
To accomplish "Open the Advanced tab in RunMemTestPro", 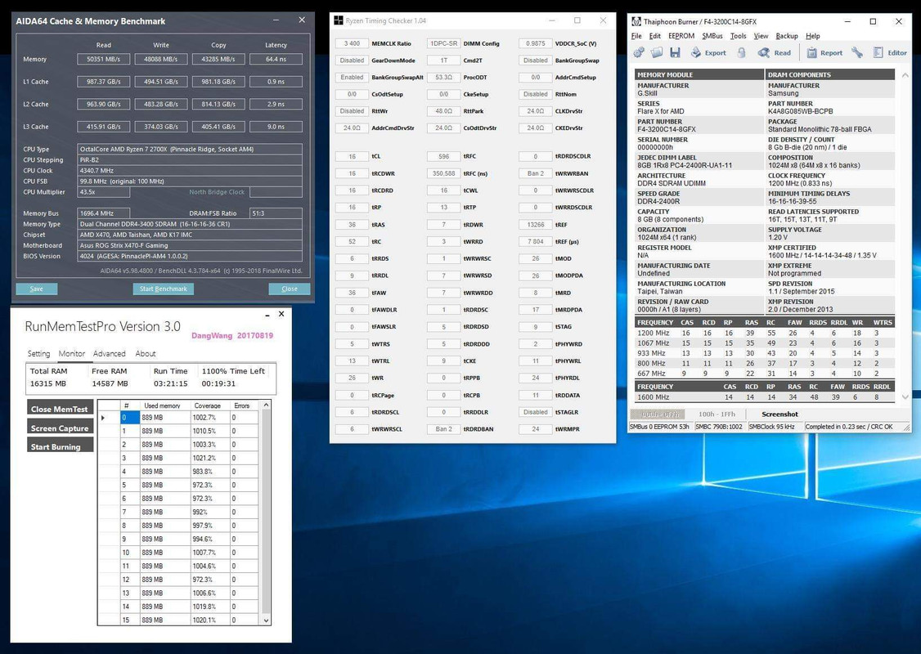I will click(110, 353).
